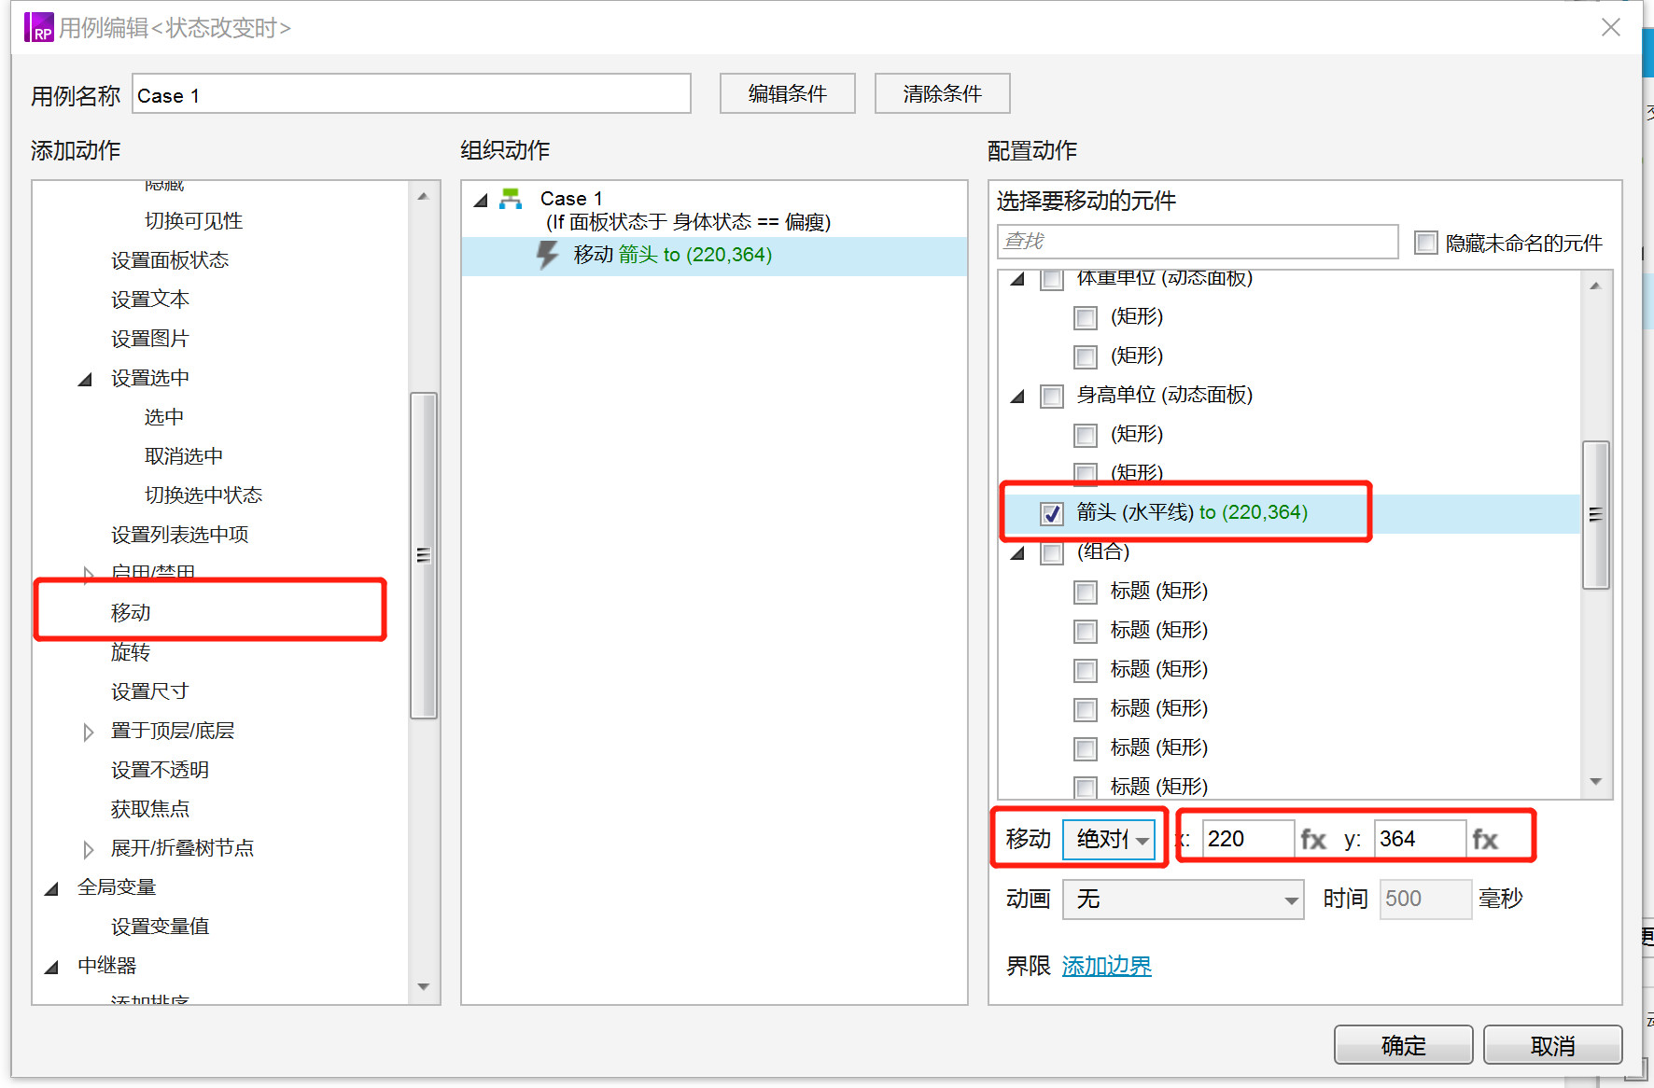Select the 切换选中状态 action
Viewport: 1654px width, 1088px height.
[203, 495]
